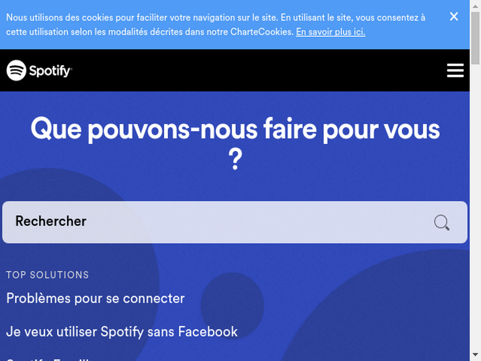
Task: Click the question mark under the headline
Action: click(x=235, y=159)
